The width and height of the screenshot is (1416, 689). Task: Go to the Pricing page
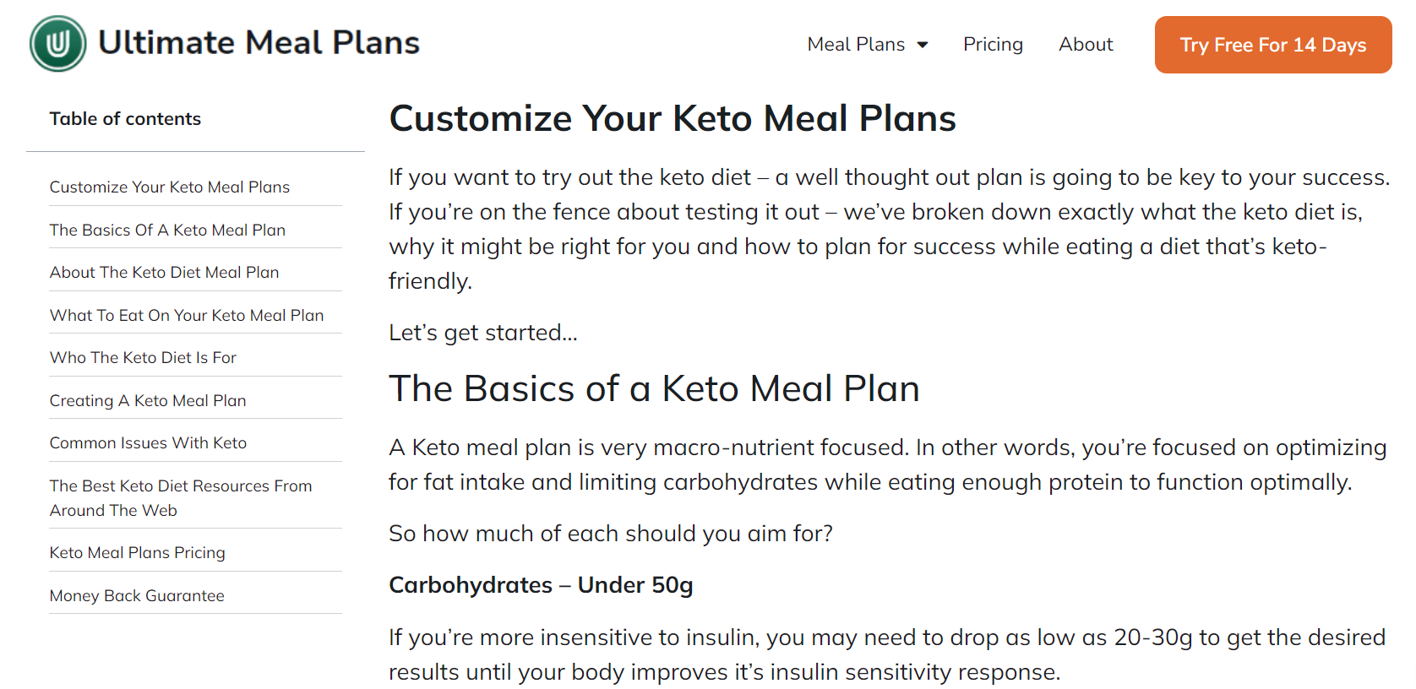pos(993,44)
